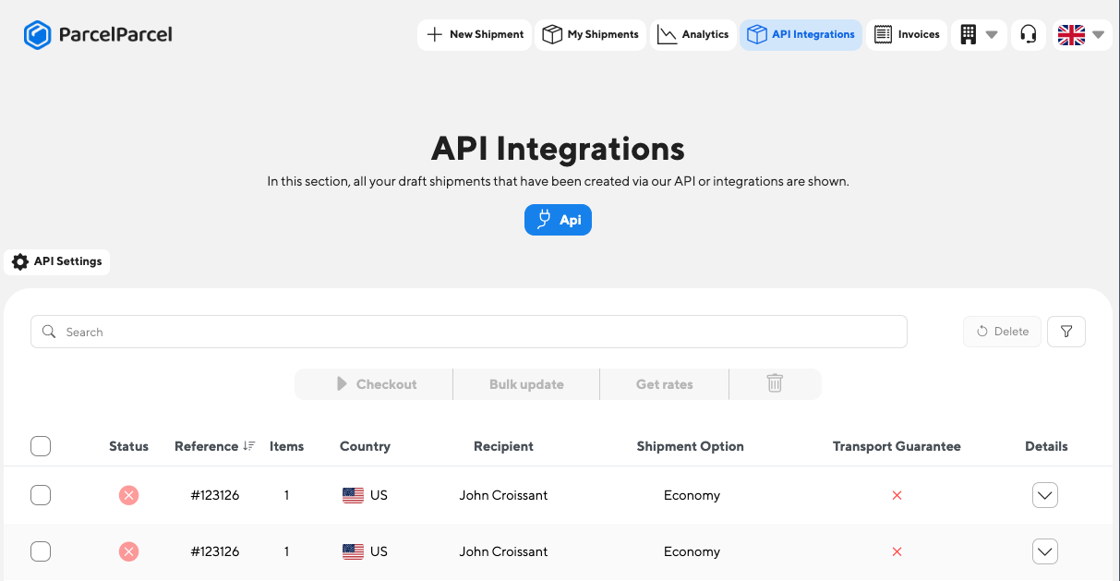The height and width of the screenshot is (581, 1120).
Task: Tick the second shipment row's checkbox
Action: pyautogui.click(x=41, y=551)
